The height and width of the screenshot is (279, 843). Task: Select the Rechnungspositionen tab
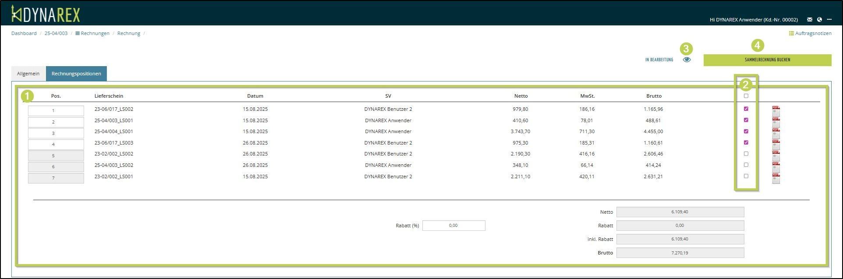(76, 74)
